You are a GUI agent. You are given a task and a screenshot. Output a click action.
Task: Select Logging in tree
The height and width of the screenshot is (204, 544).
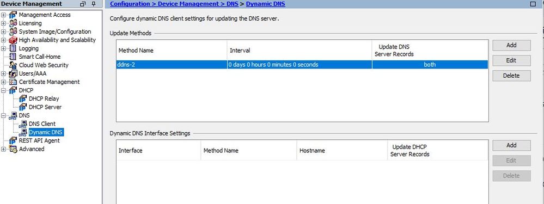pos(29,48)
